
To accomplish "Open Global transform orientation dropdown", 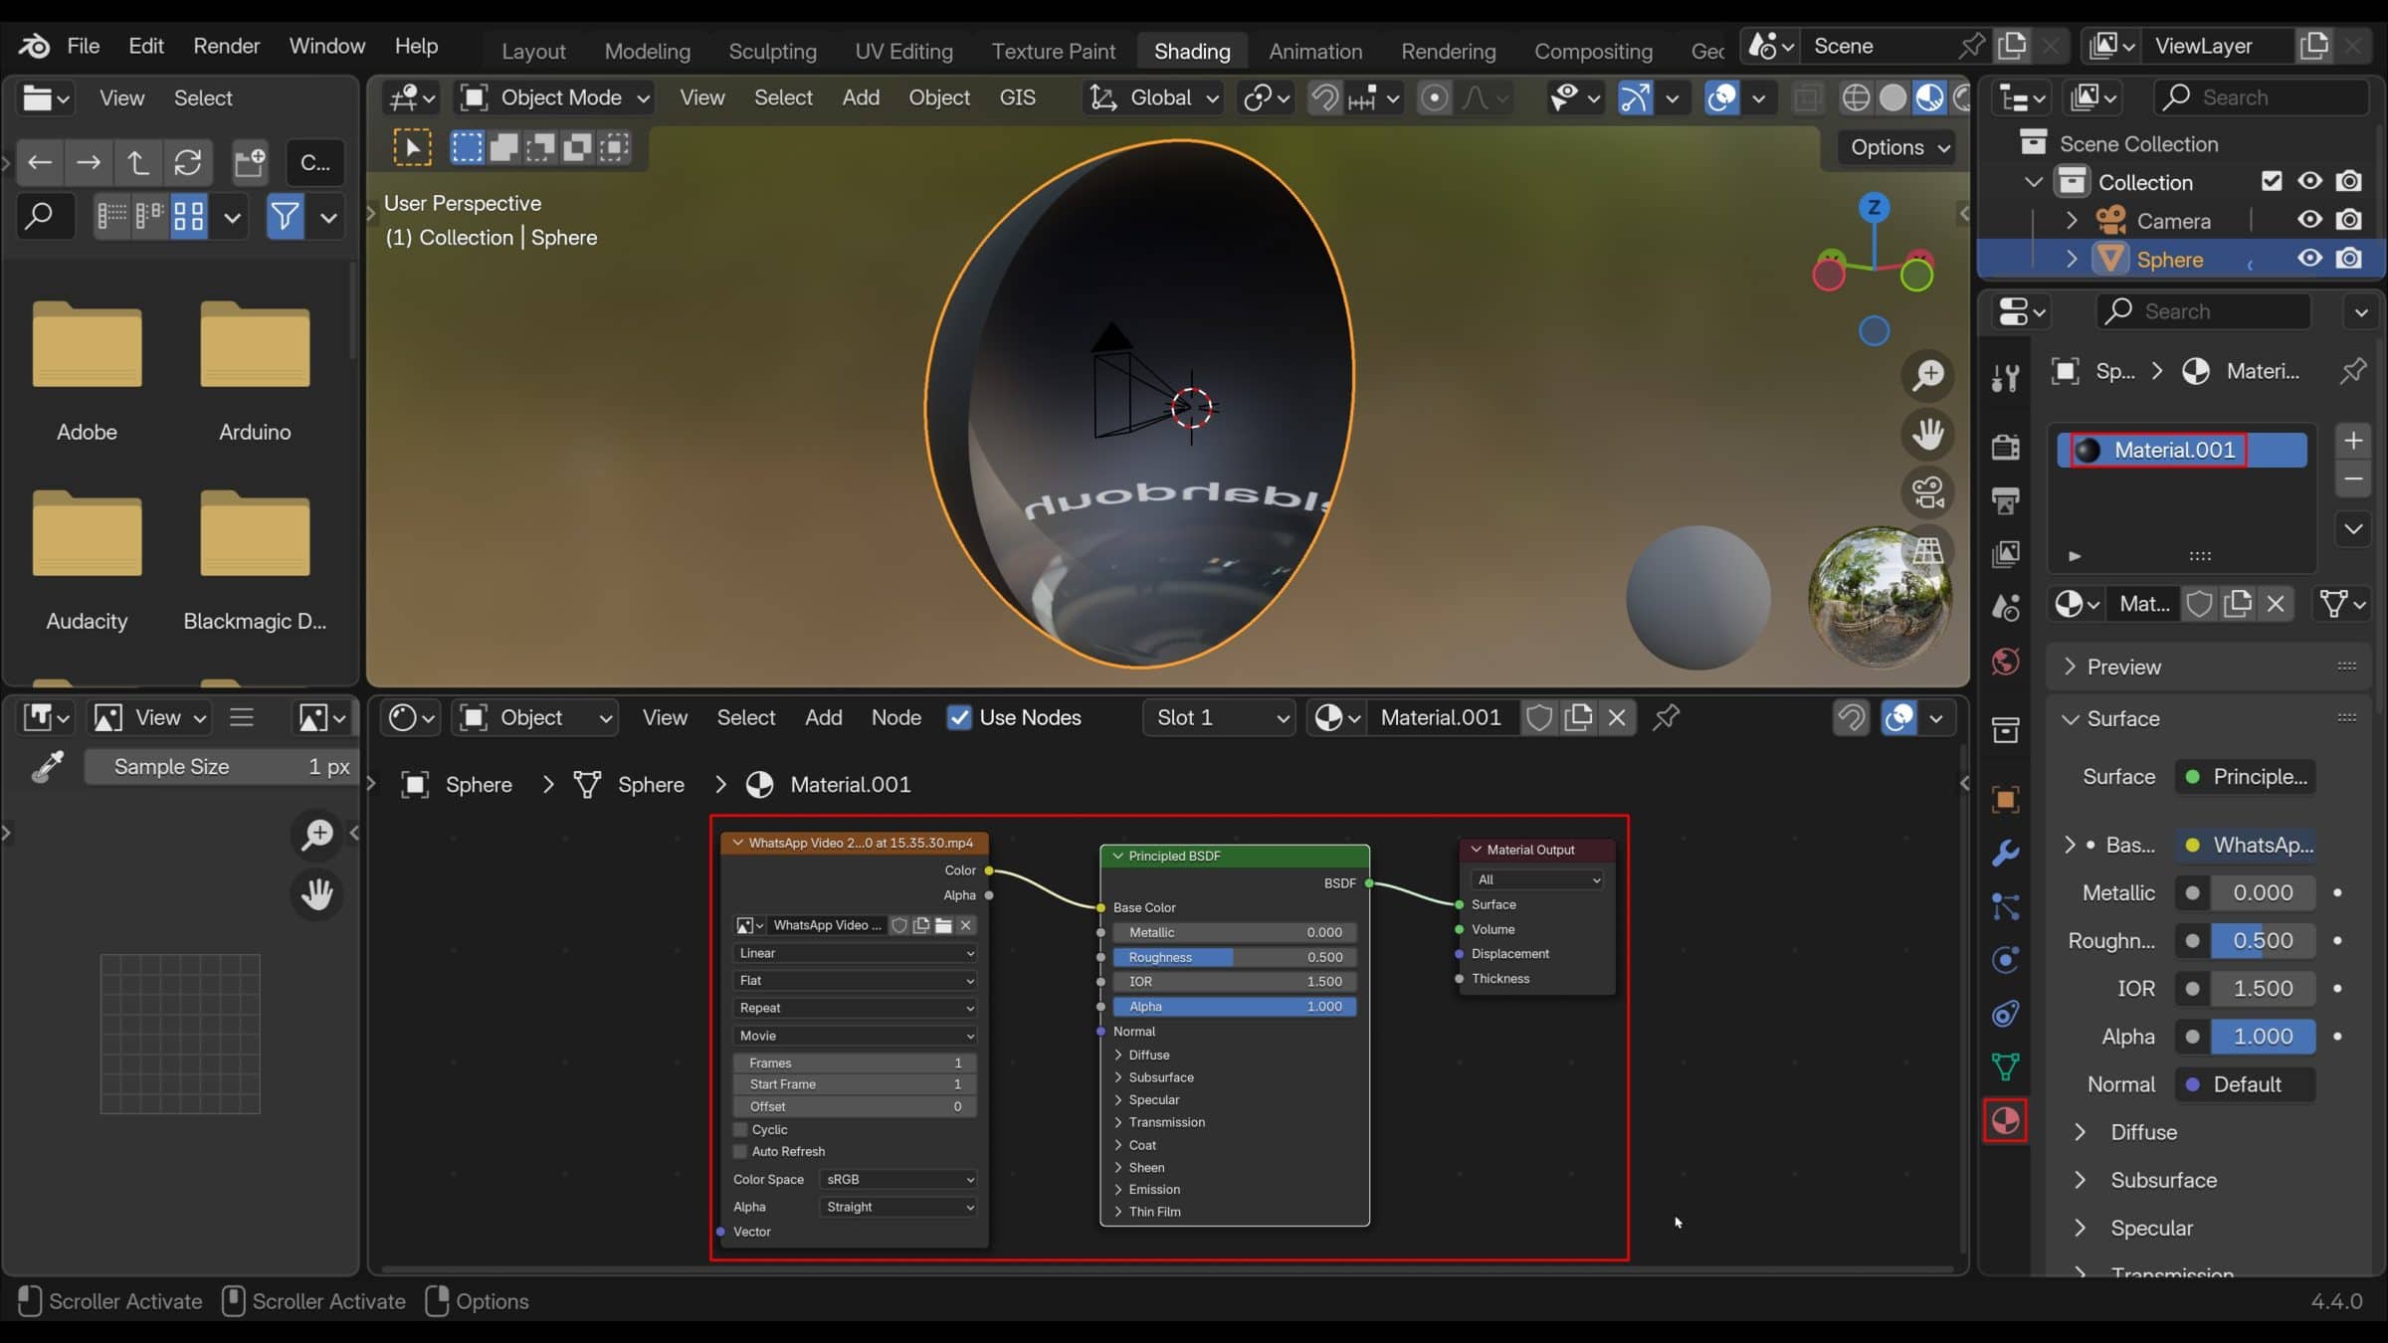I will tap(1153, 97).
